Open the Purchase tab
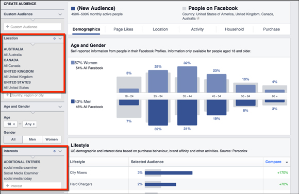Image resolution: width=299 pixels, height=194 pixels. coord(271,29)
